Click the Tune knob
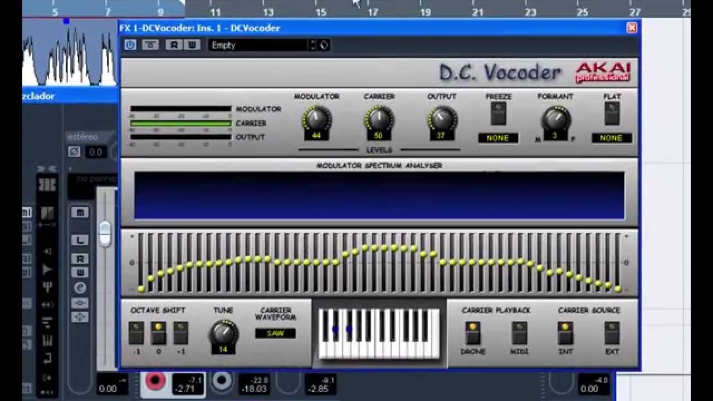This screenshot has height=401, width=713. pos(223,333)
